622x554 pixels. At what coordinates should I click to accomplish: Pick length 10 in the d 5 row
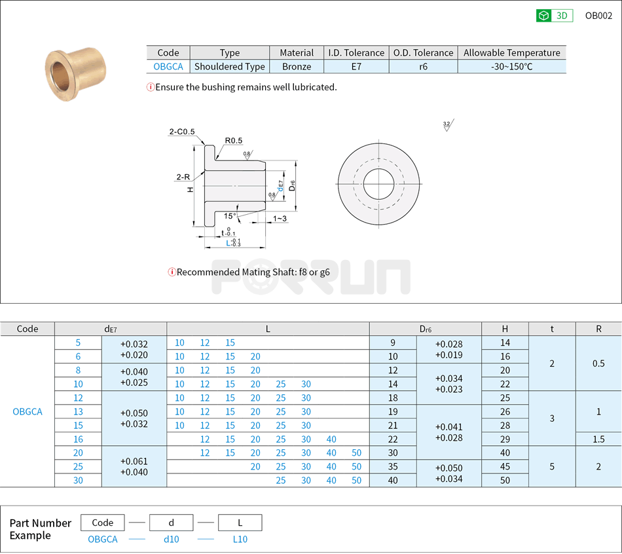click(x=179, y=342)
